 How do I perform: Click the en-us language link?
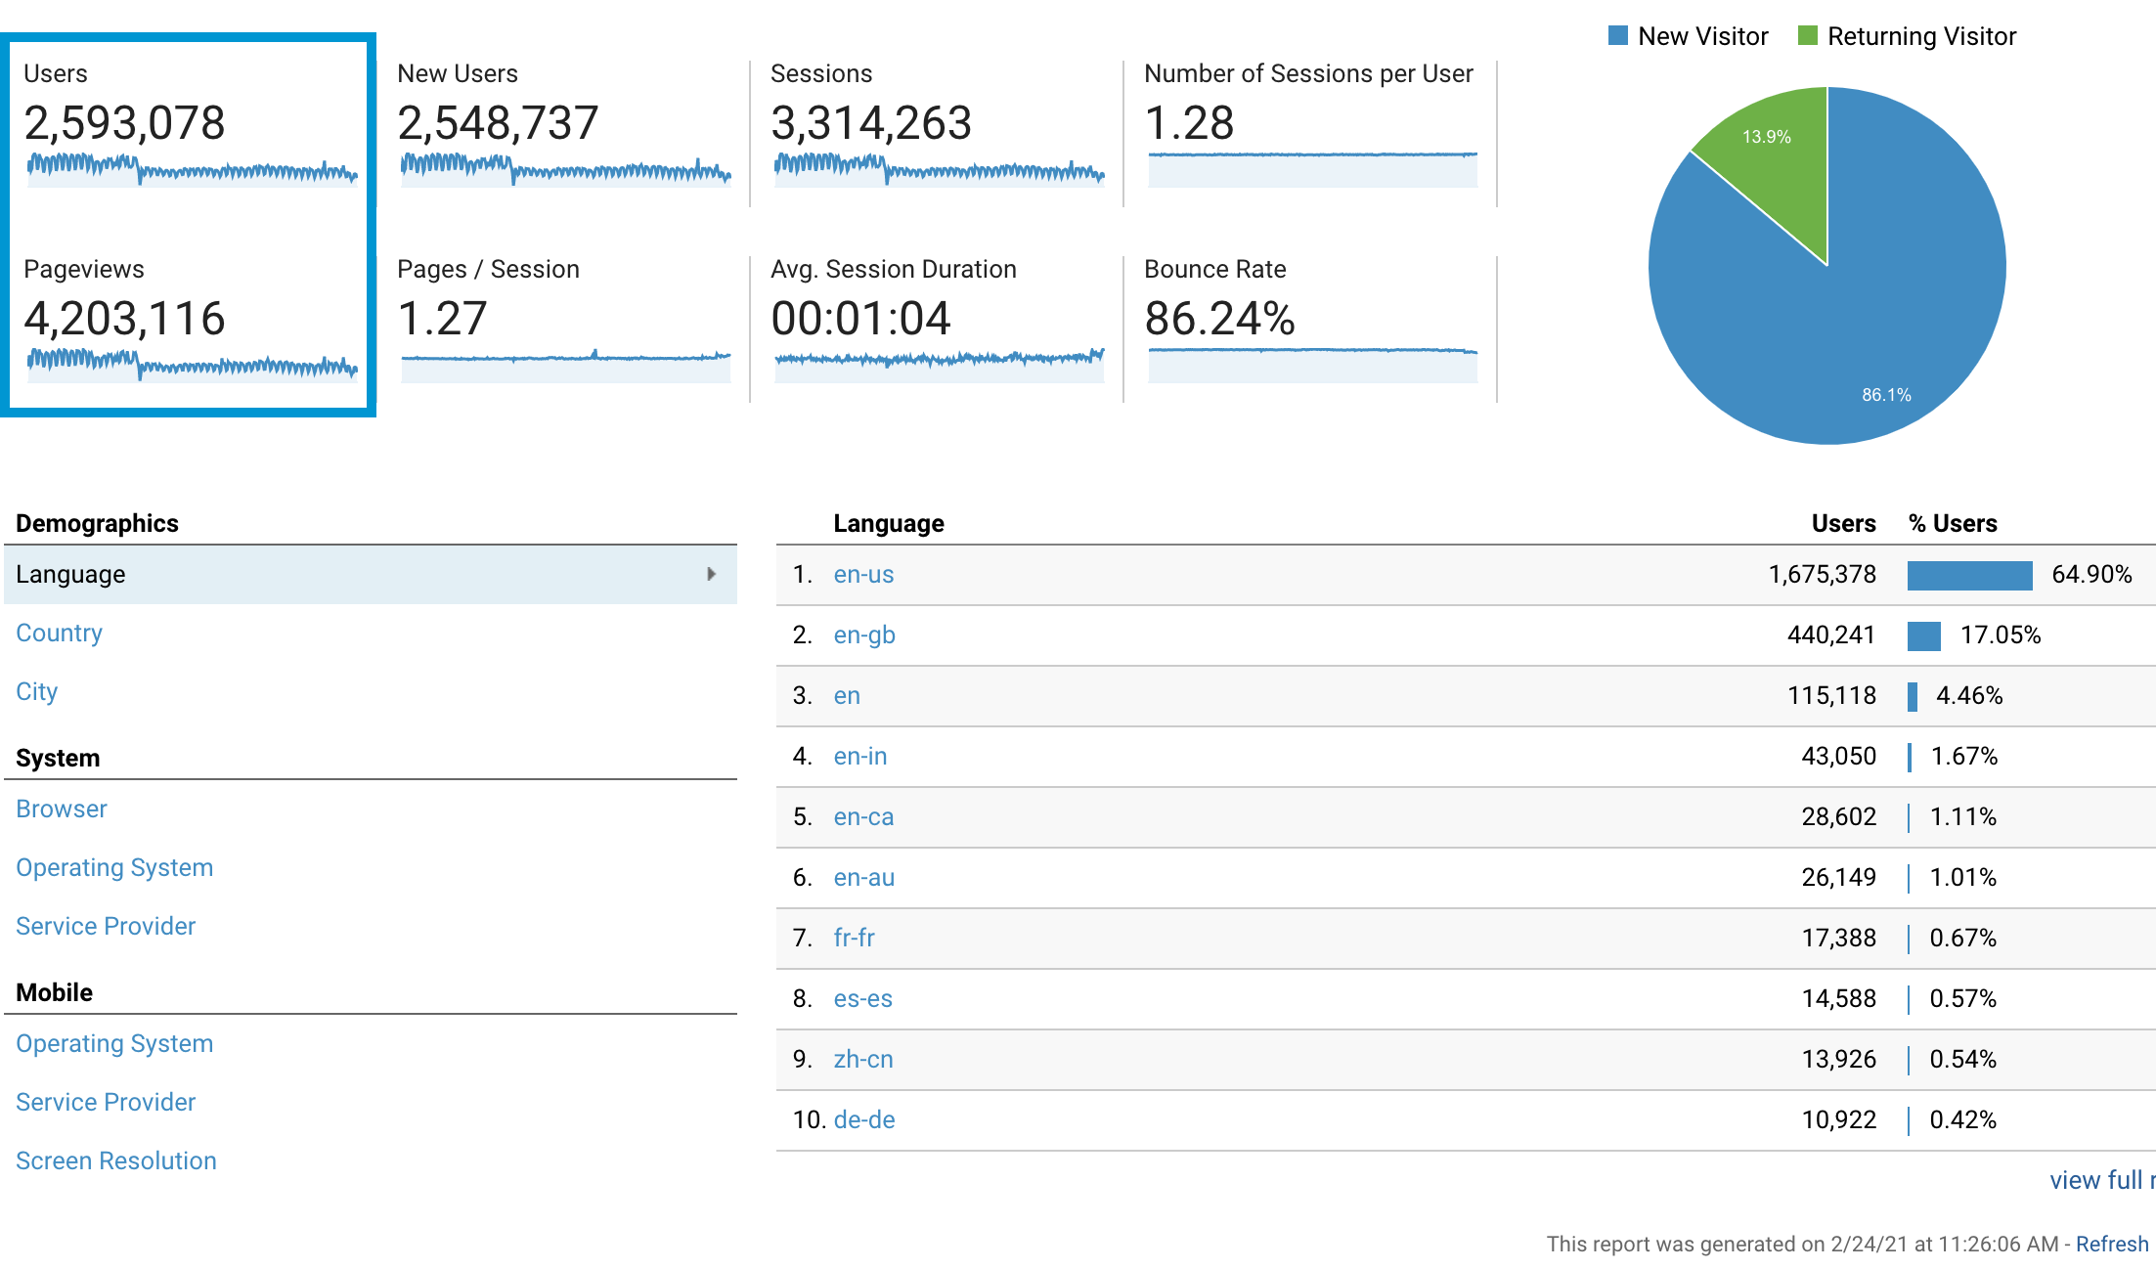(862, 574)
